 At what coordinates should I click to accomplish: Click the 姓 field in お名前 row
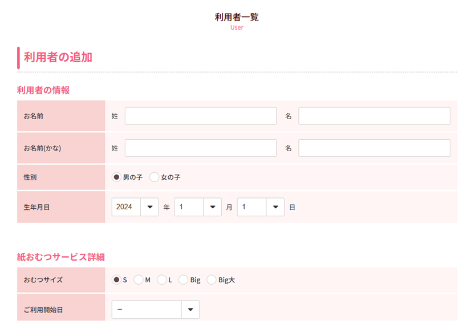[201, 116]
